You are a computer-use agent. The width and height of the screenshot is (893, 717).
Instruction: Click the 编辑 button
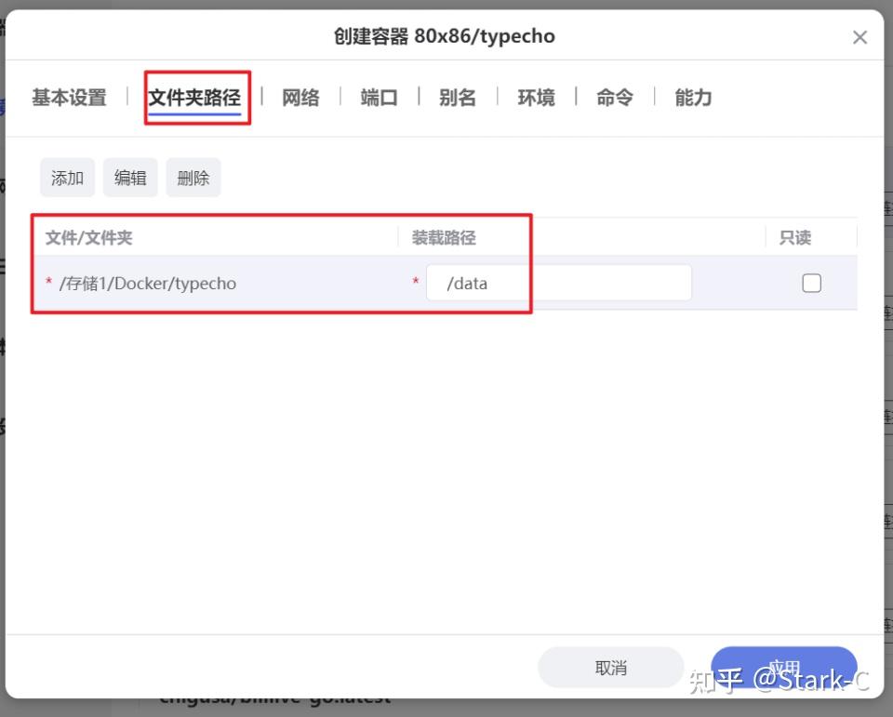[129, 178]
